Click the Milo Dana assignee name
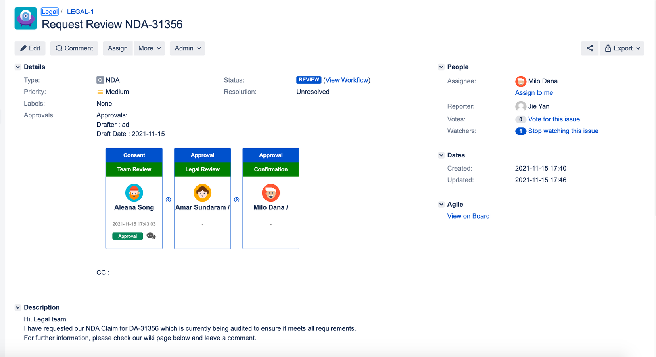This screenshot has height=357, width=656. click(543, 81)
